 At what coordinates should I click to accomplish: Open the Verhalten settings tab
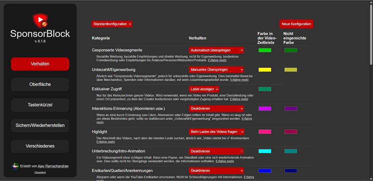tap(40, 64)
